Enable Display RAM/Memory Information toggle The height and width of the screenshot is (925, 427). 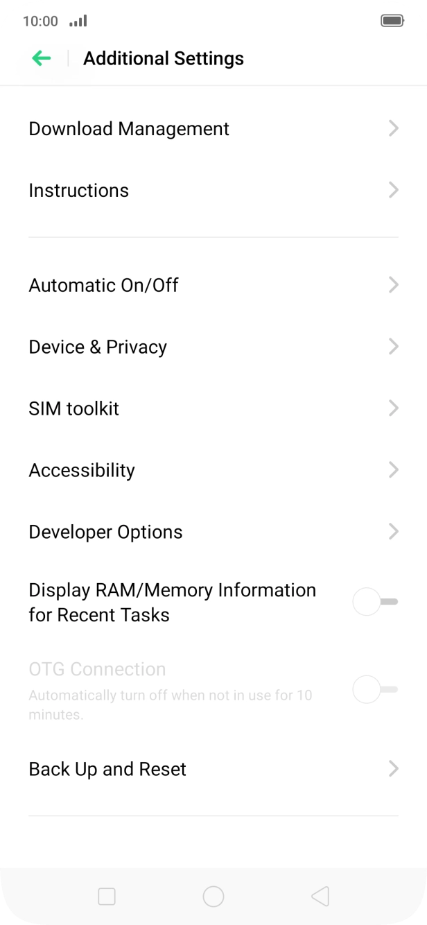[374, 602]
